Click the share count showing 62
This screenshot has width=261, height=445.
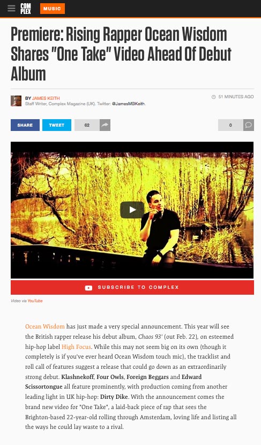pyautogui.click(x=87, y=125)
